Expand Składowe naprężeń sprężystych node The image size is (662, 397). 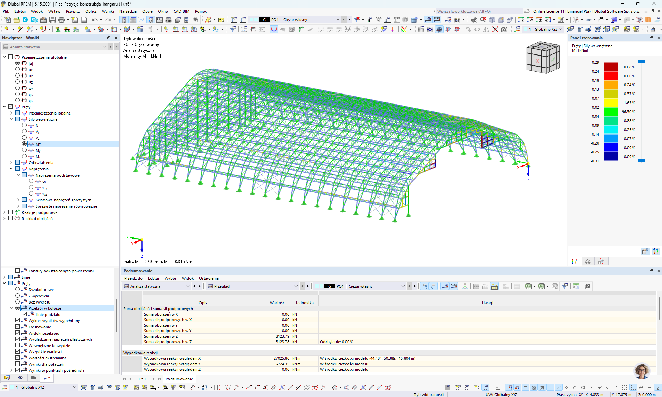coord(18,200)
